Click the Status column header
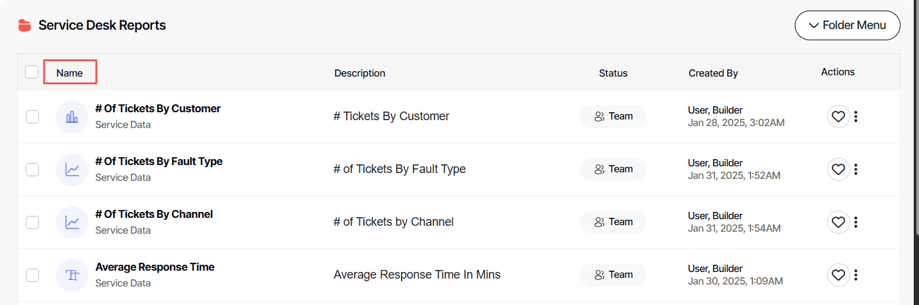The height and width of the screenshot is (305, 919). point(613,73)
